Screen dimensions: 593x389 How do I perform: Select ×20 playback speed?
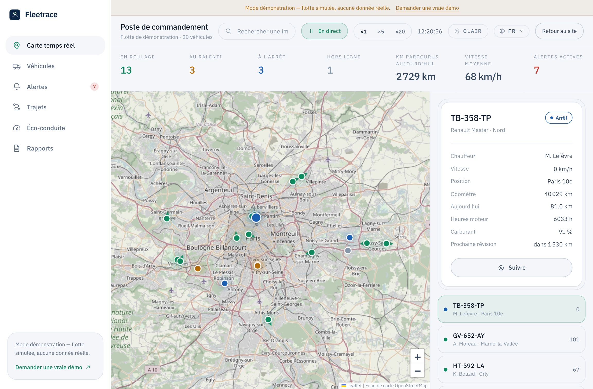tap(400, 31)
